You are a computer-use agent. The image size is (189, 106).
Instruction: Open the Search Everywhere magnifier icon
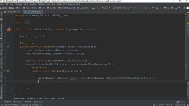point(184,8)
